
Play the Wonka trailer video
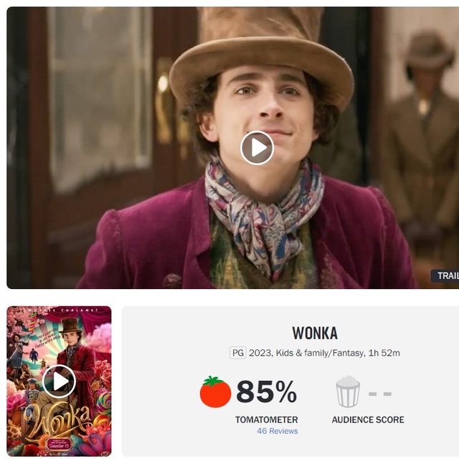[257, 148]
